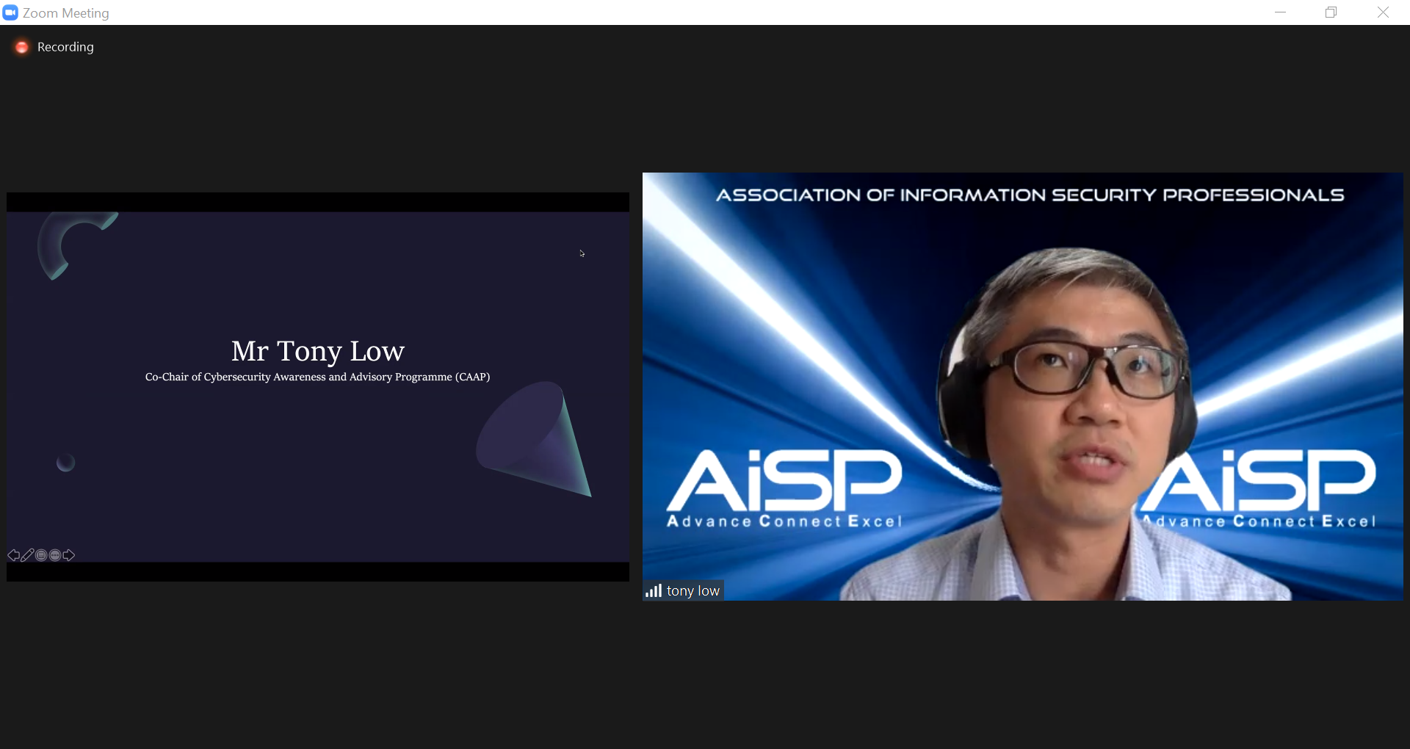Open the see all slides button
1410x749 pixels.
pos(41,555)
